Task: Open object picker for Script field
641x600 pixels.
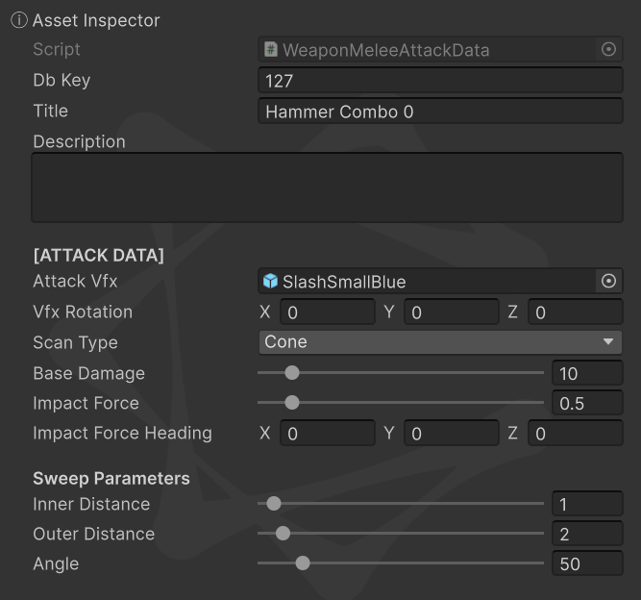Action: (x=608, y=50)
